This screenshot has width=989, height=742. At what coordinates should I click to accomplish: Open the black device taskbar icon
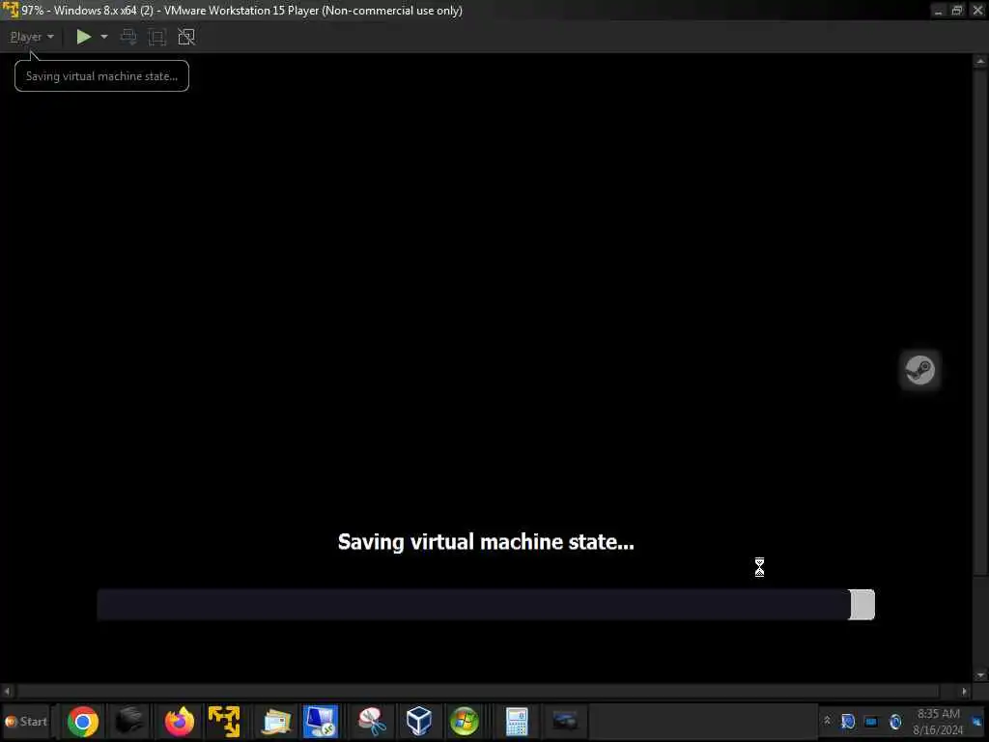click(x=130, y=721)
